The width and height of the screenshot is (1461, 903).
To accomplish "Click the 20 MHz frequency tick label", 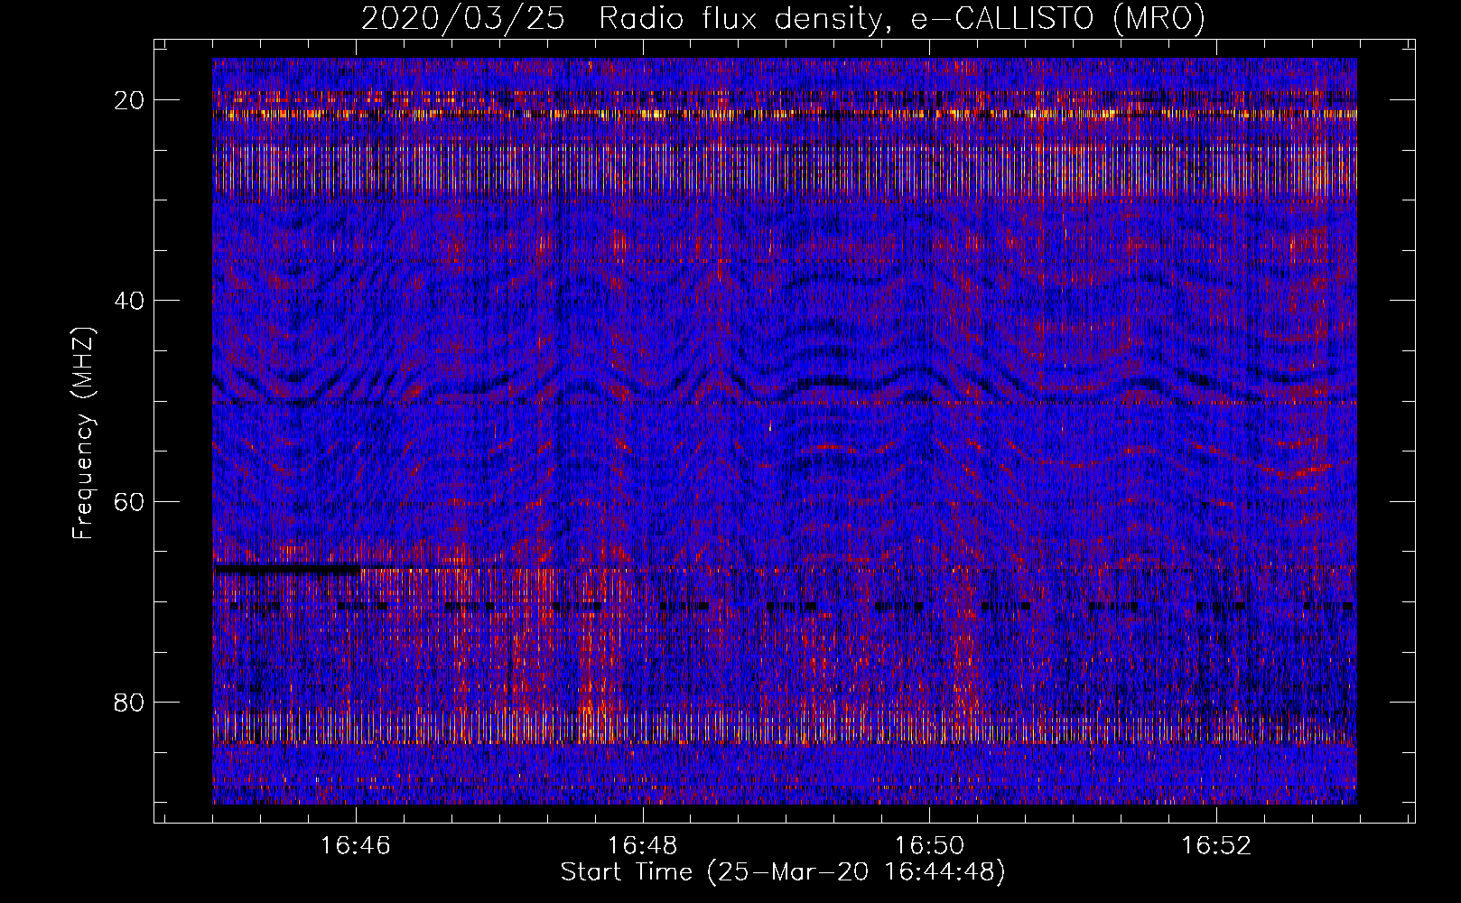I will coord(130,100).
